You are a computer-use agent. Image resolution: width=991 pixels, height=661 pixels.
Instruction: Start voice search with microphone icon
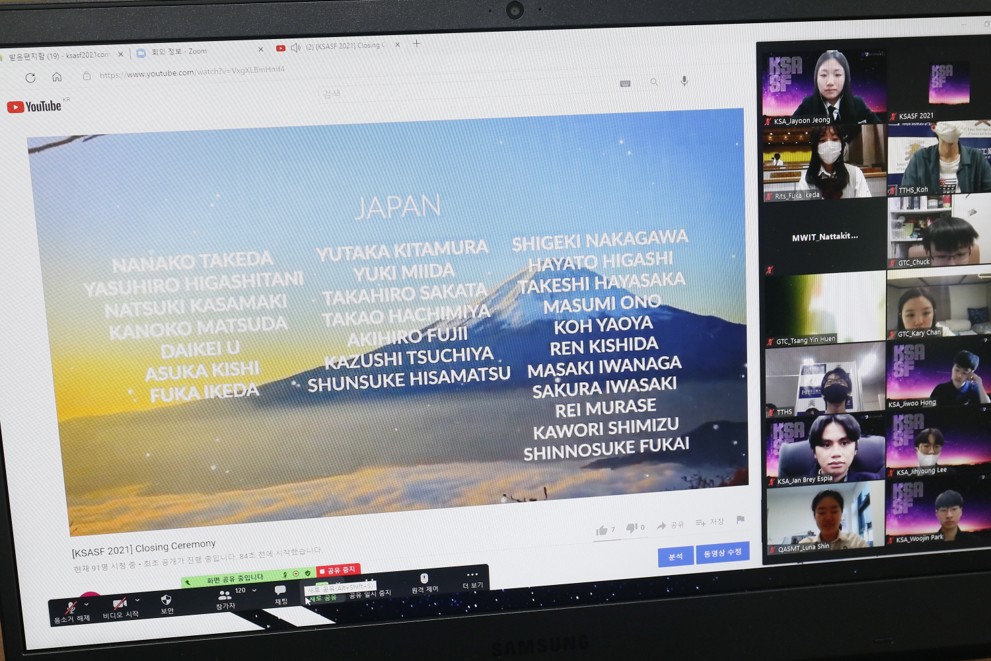pos(684,80)
